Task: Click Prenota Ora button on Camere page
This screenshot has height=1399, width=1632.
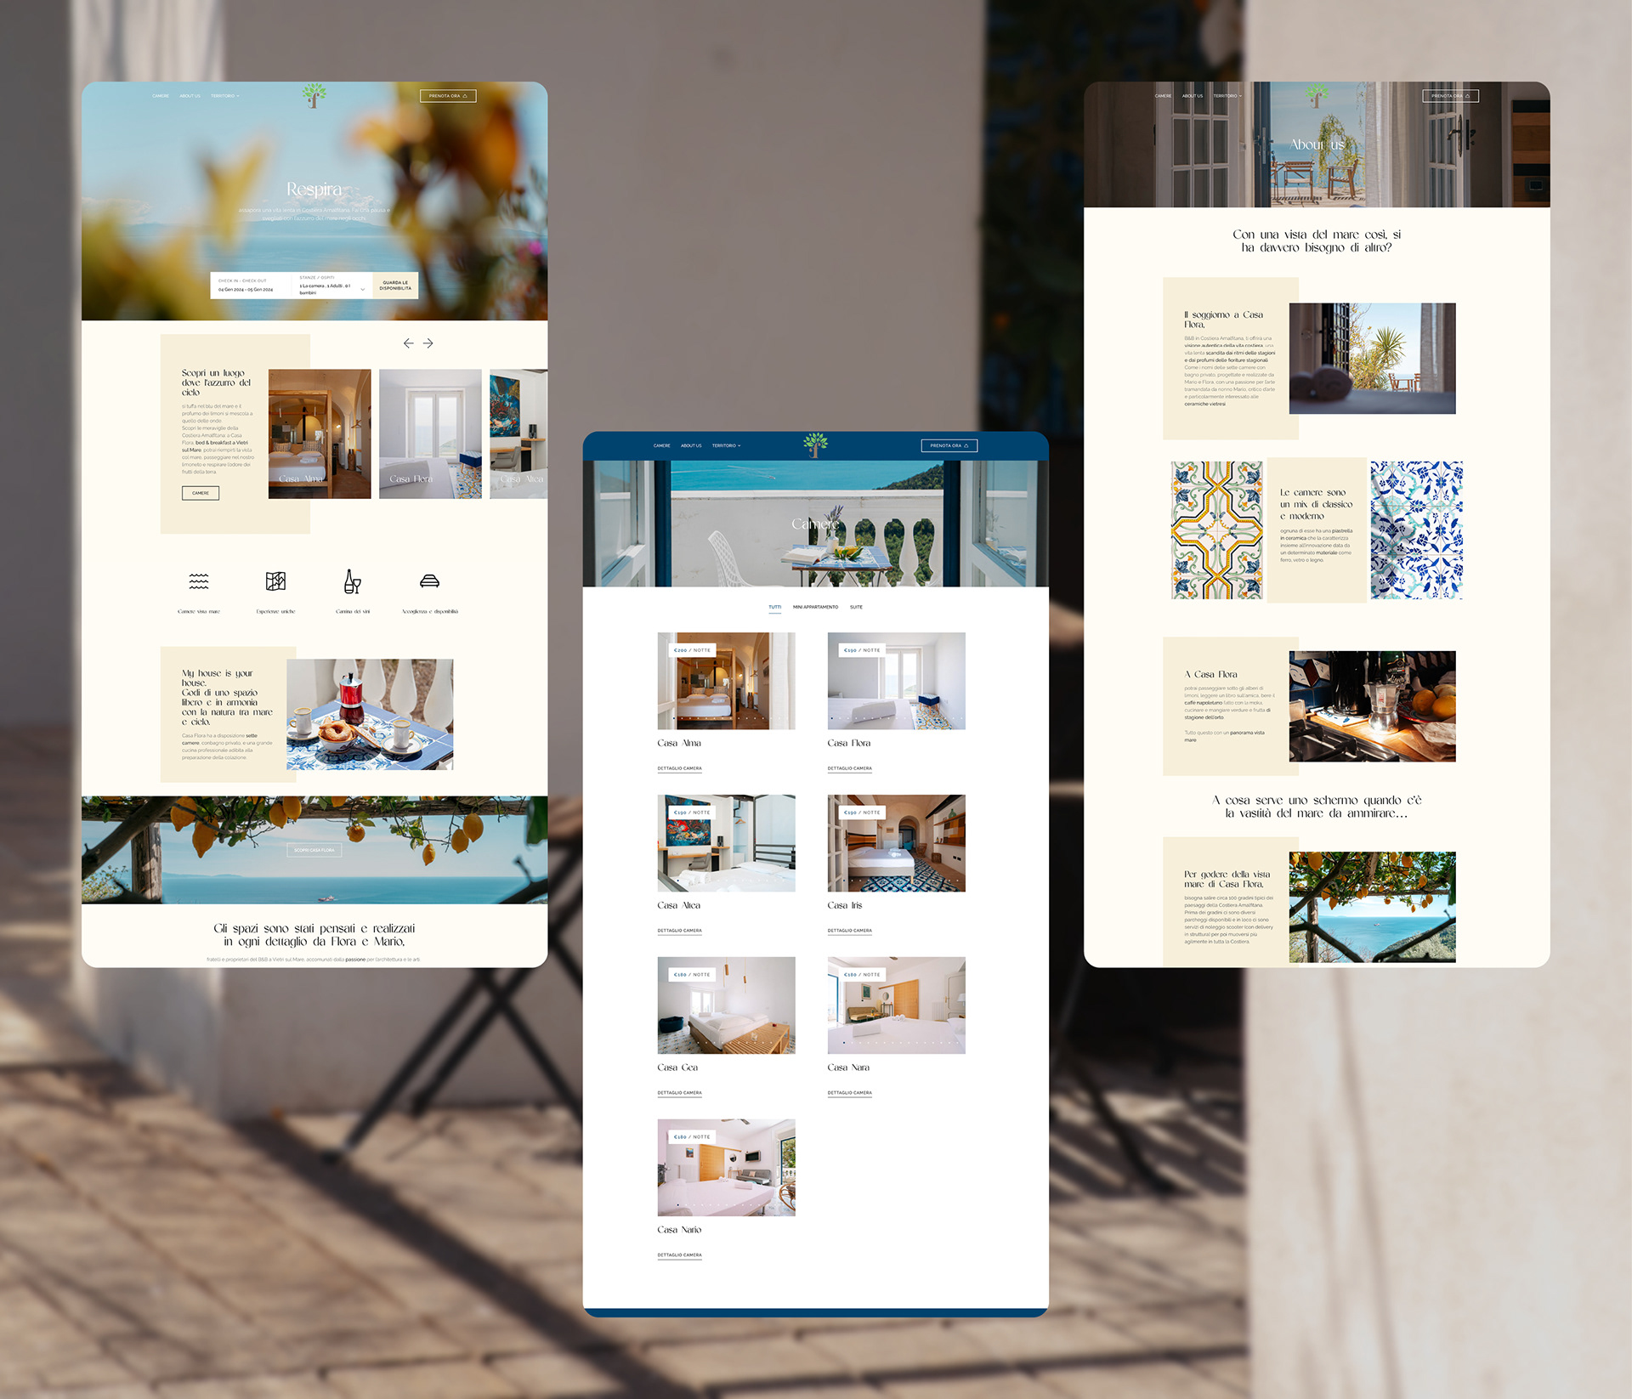Action: 949,445
